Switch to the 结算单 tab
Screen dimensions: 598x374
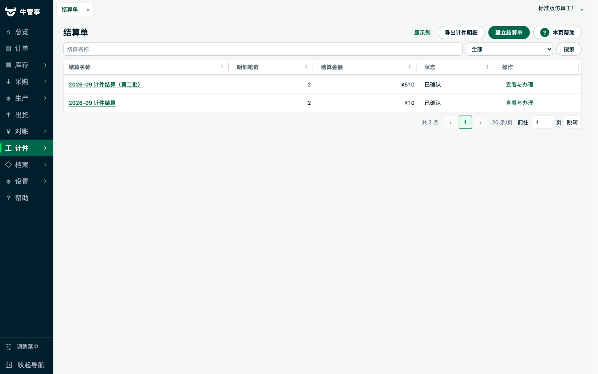tap(70, 9)
